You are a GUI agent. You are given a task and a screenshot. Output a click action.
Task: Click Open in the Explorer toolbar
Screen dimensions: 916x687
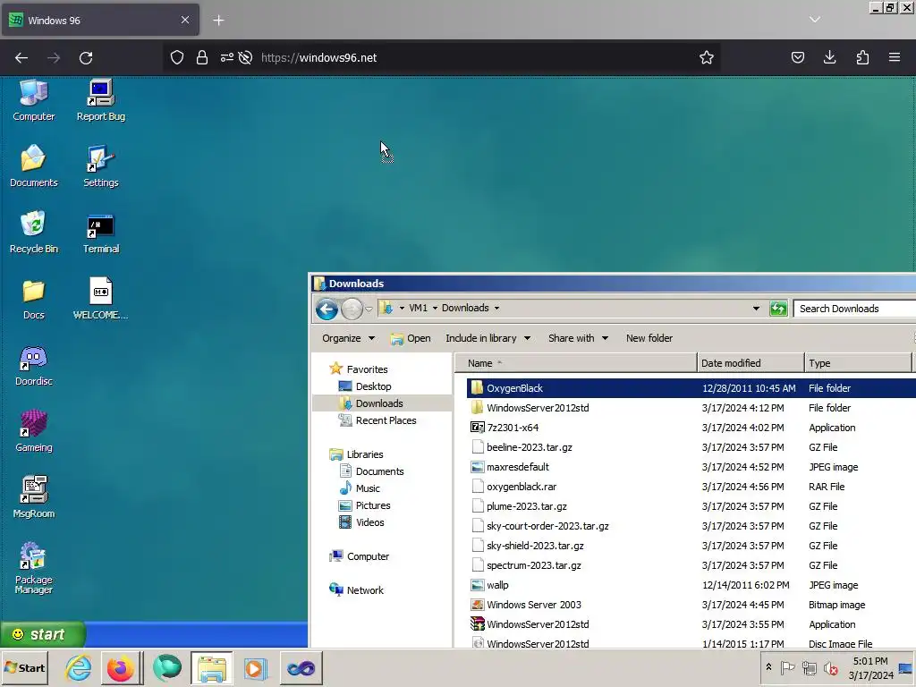point(411,338)
